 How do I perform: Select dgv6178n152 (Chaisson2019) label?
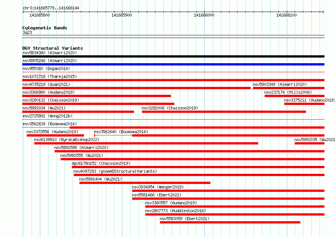click(101, 163)
